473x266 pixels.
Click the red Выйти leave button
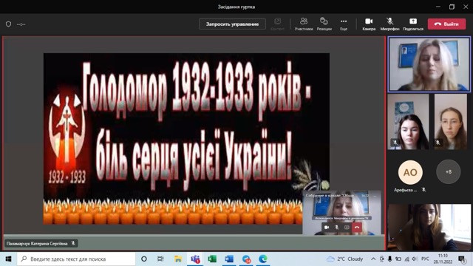click(x=446, y=24)
